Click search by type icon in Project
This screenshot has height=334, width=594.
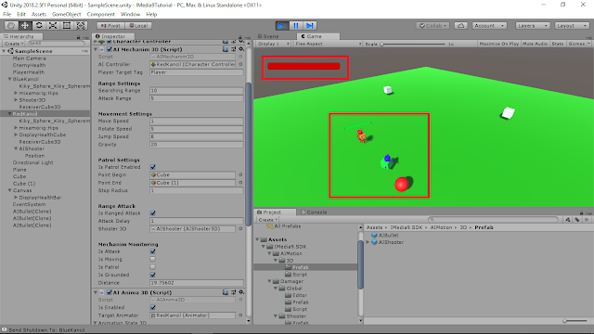click(x=567, y=220)
